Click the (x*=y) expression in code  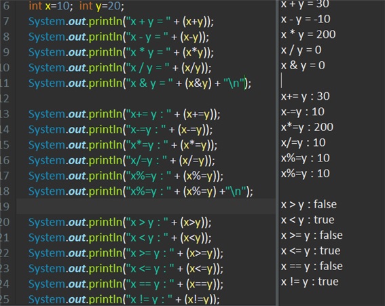197,145
